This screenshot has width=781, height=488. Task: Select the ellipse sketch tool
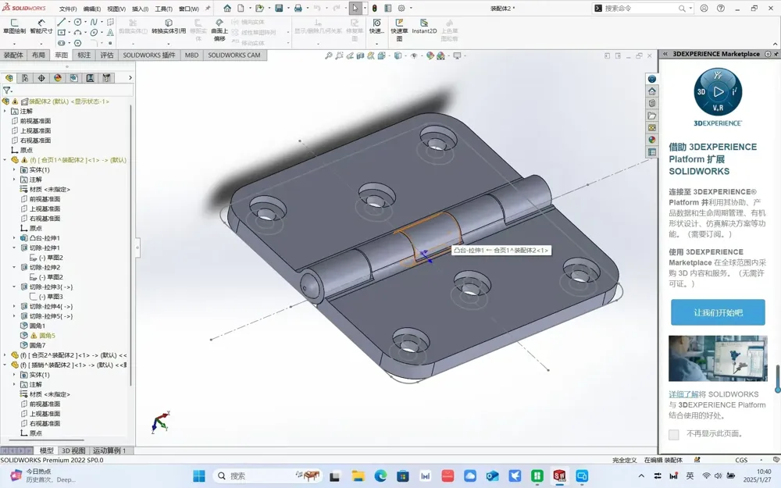(94, 32)
